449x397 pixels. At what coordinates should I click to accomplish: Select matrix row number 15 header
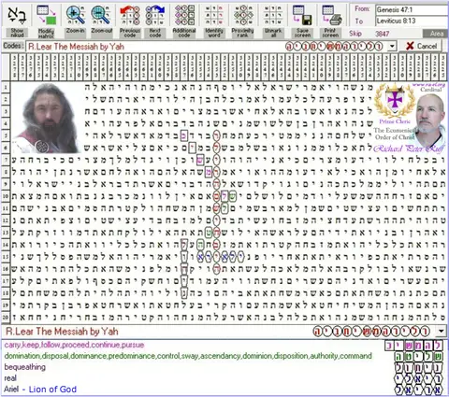pyautogui.click(x=6, y=257)
